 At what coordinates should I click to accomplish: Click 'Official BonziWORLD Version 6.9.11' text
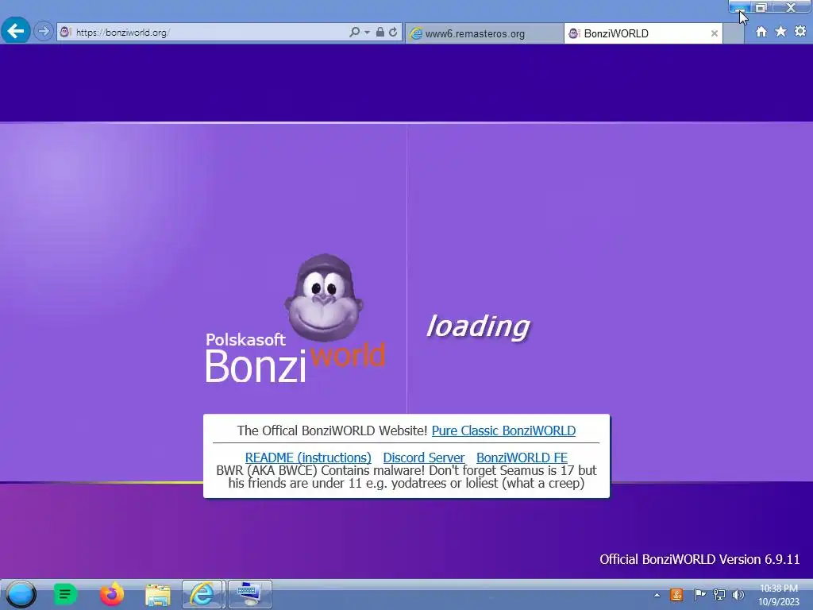(x=699, y=559)
